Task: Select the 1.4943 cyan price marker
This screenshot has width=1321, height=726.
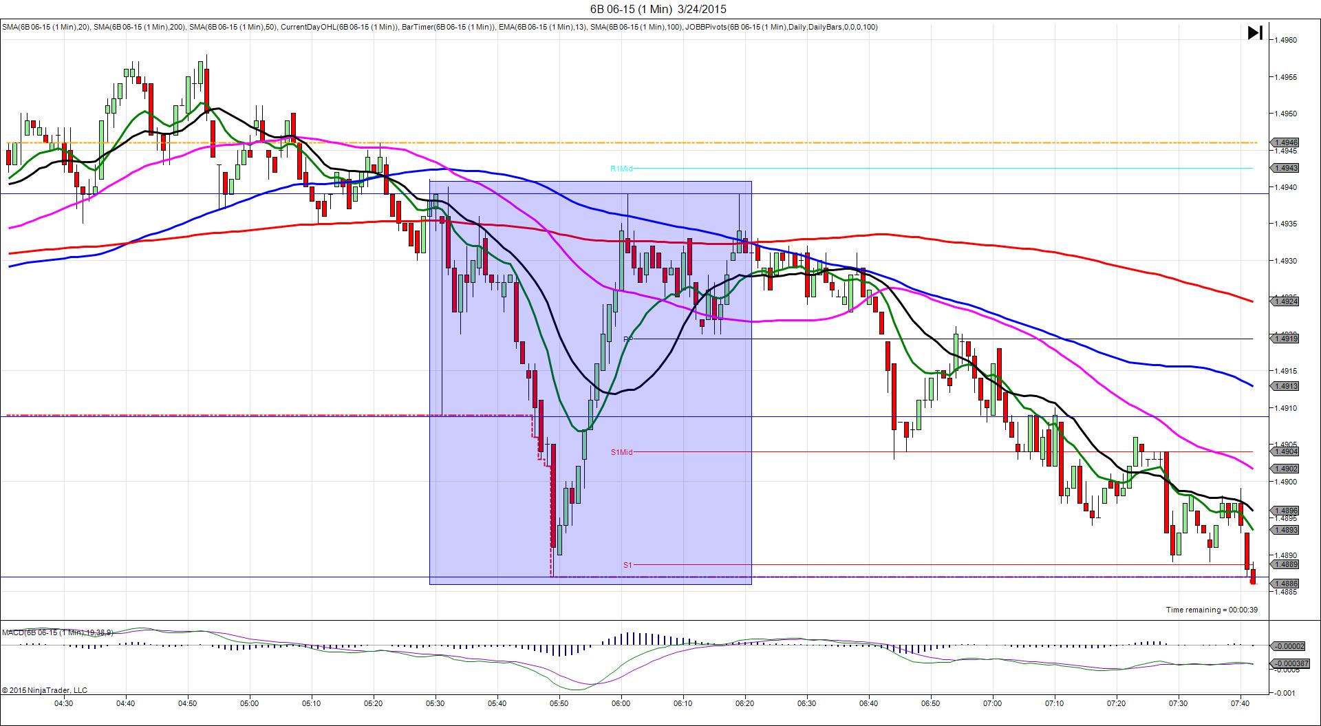Action: (1285, 168)
